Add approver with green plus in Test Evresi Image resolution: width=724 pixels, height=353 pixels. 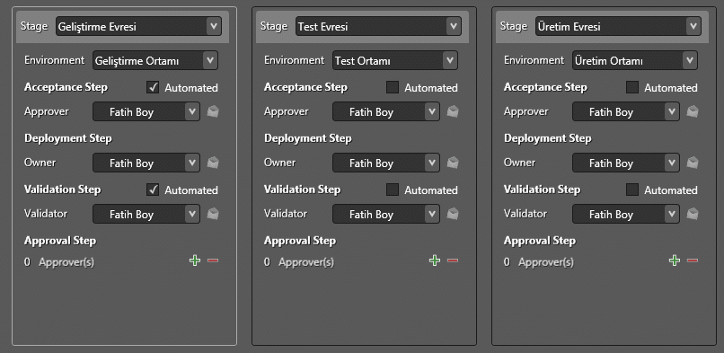(x=435, y=260)
